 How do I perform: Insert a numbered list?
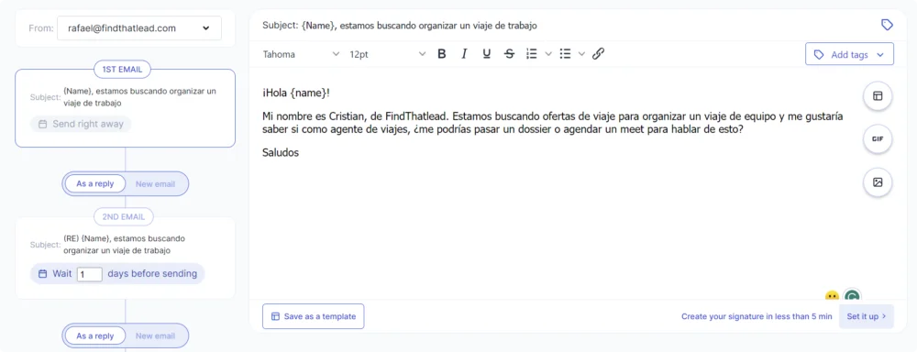(532, 54)
